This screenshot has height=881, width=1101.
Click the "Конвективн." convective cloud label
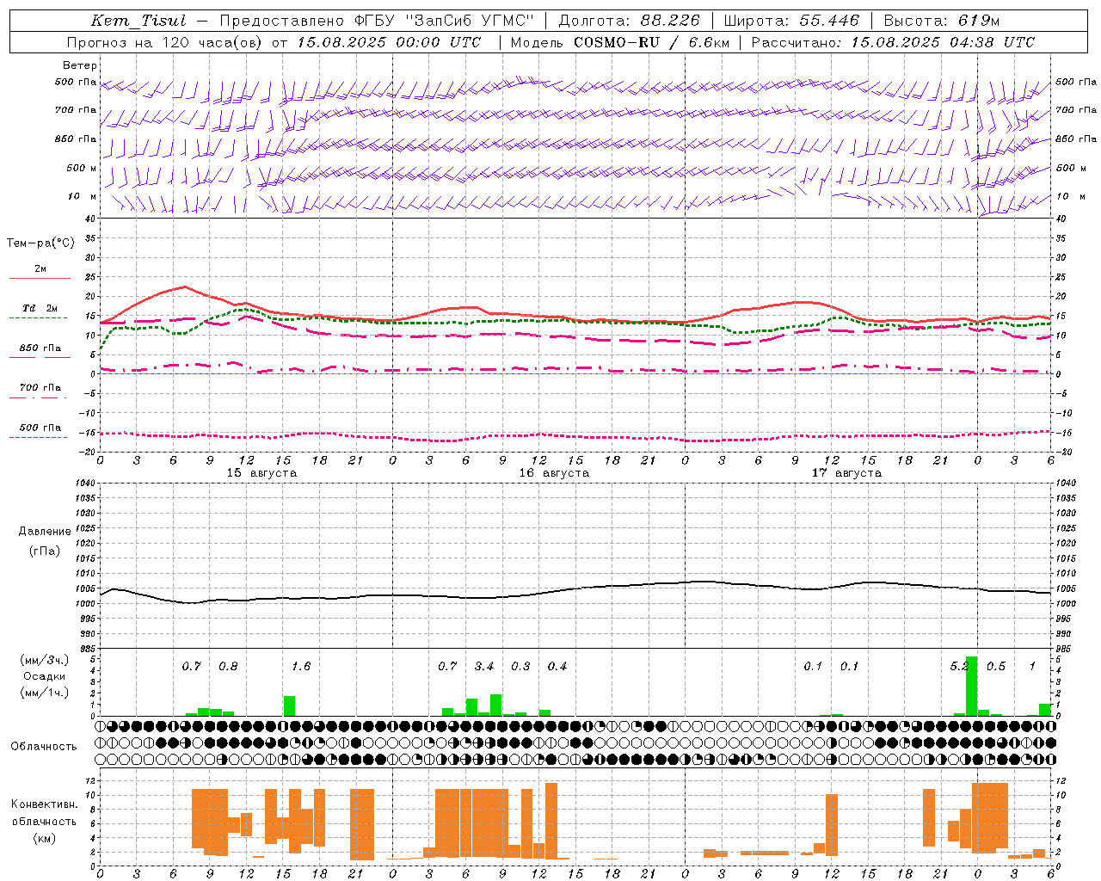click(x=44, y=804)
